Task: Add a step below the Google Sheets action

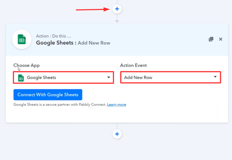Action: point(117,134)
